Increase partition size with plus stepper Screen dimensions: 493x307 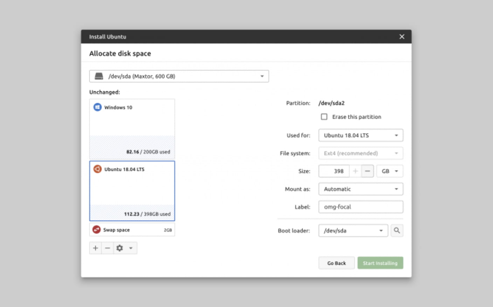(x=355, y=171)
